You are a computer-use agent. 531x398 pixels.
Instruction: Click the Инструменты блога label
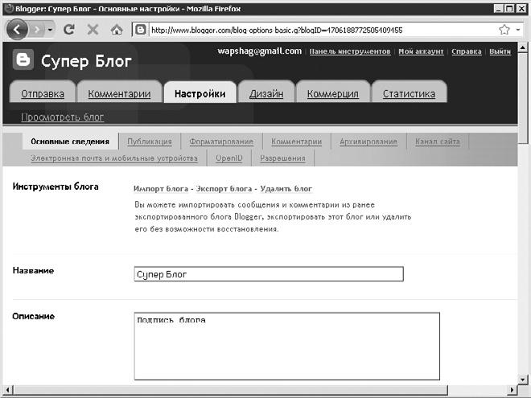pos(56,187)
